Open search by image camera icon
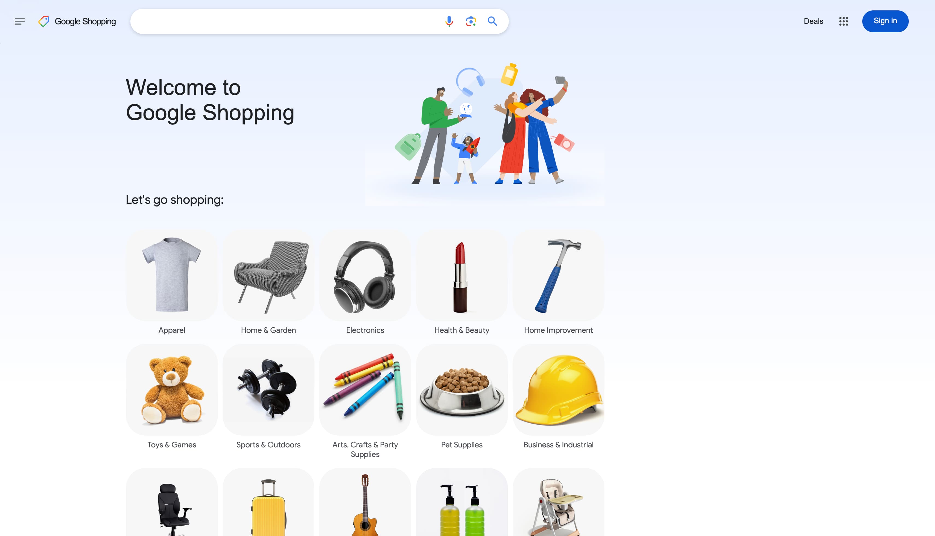 (x=471, y=21)
